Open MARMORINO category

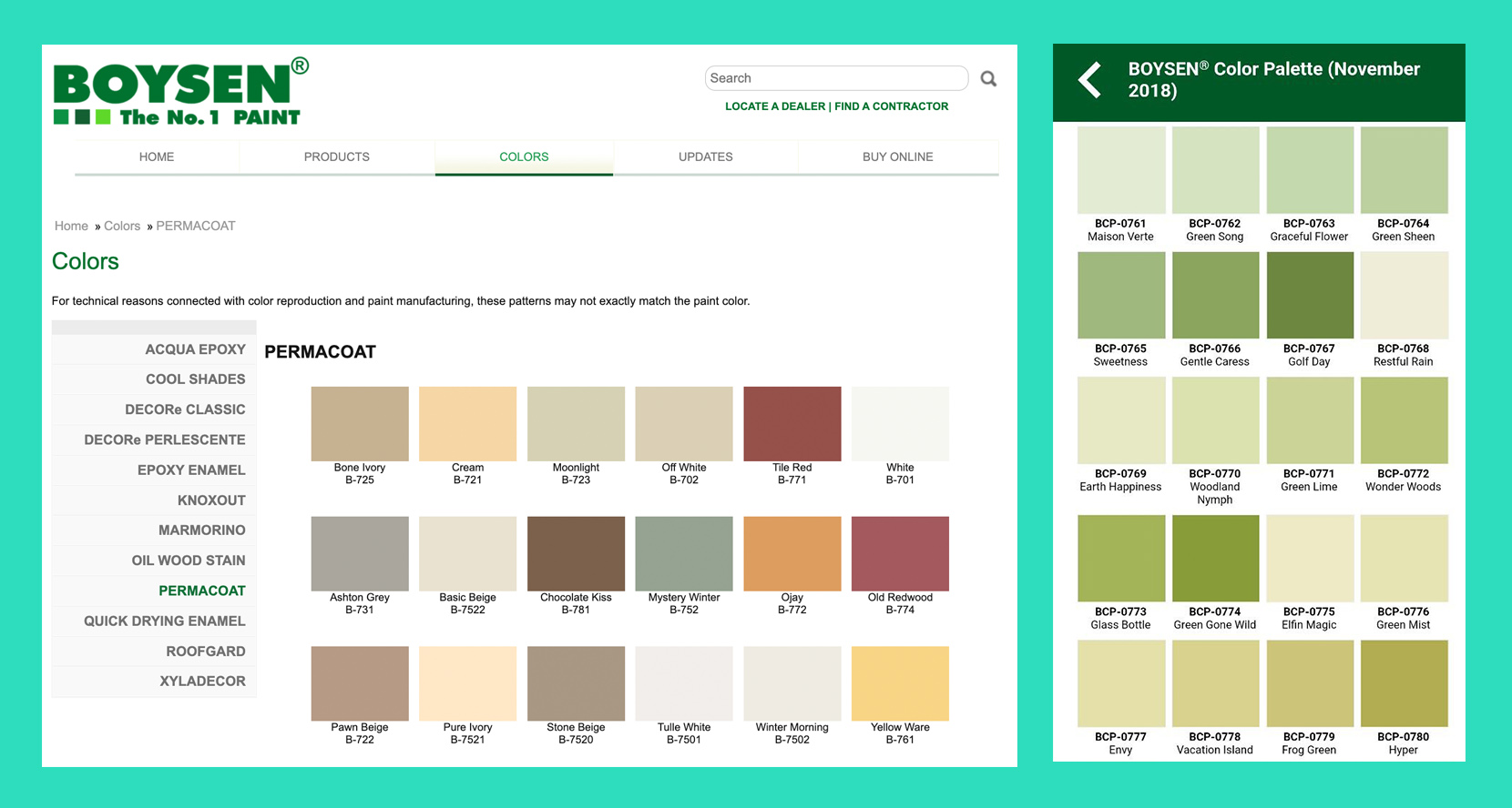click(154, 530)
